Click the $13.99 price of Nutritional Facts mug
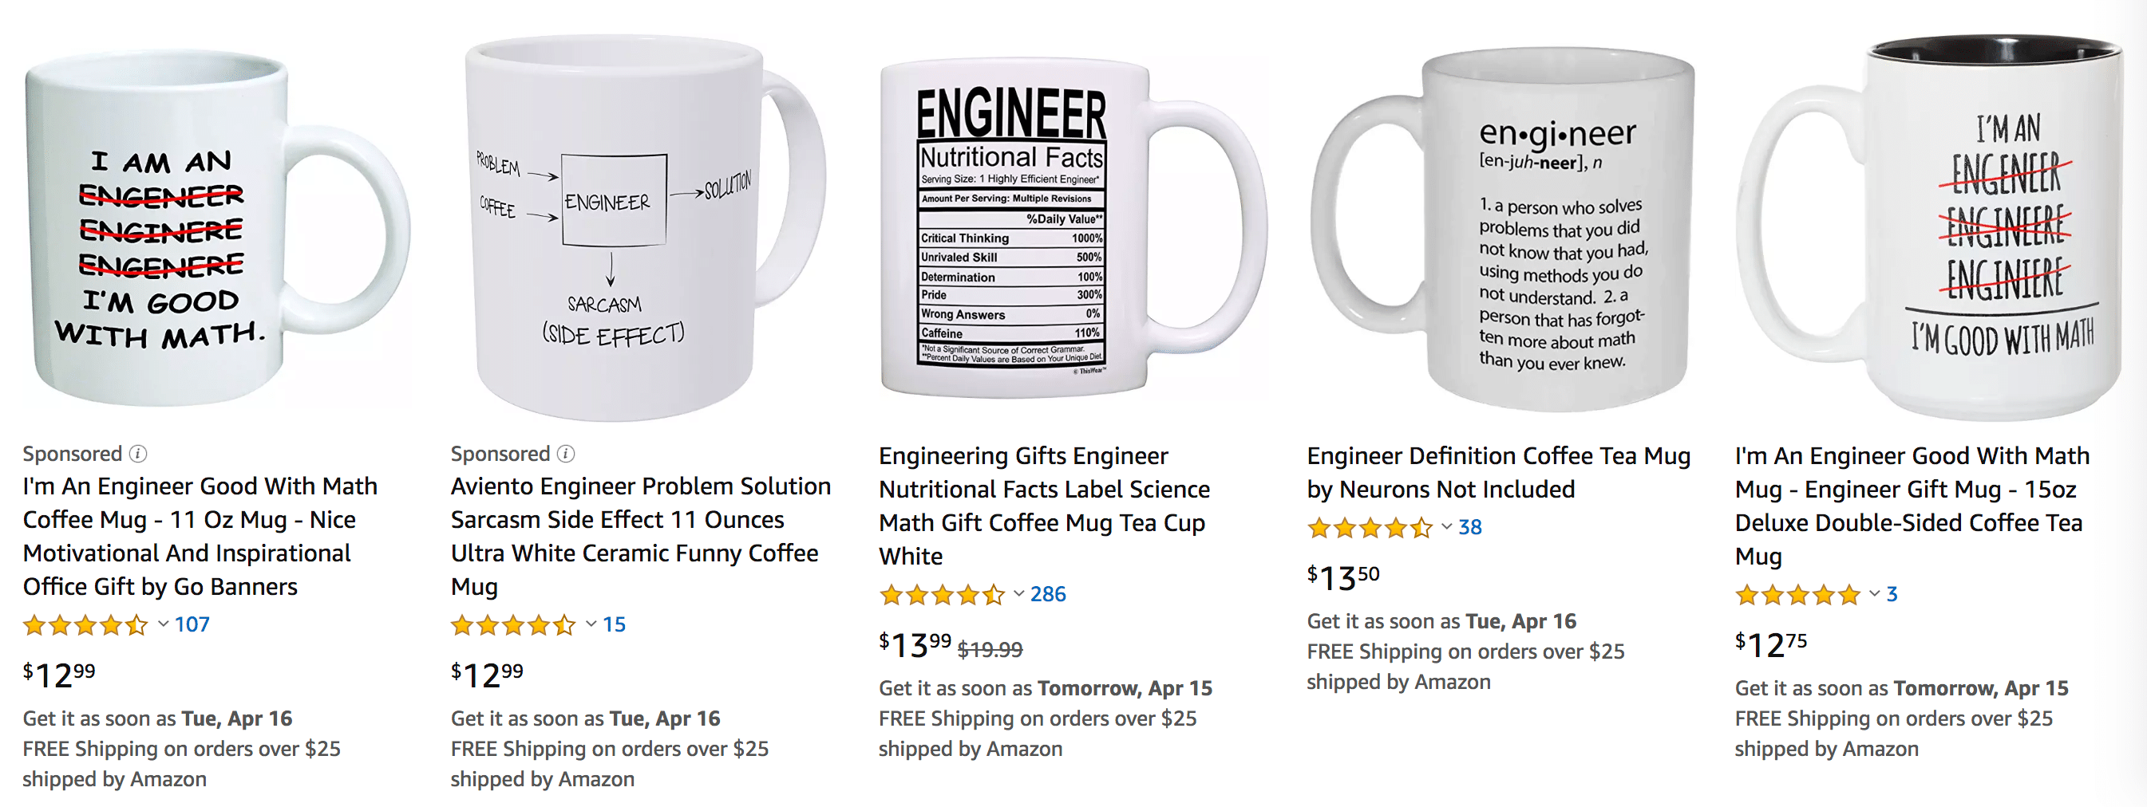The width and height of the screenshot is (2147, 807). click(x=915, y=644)
